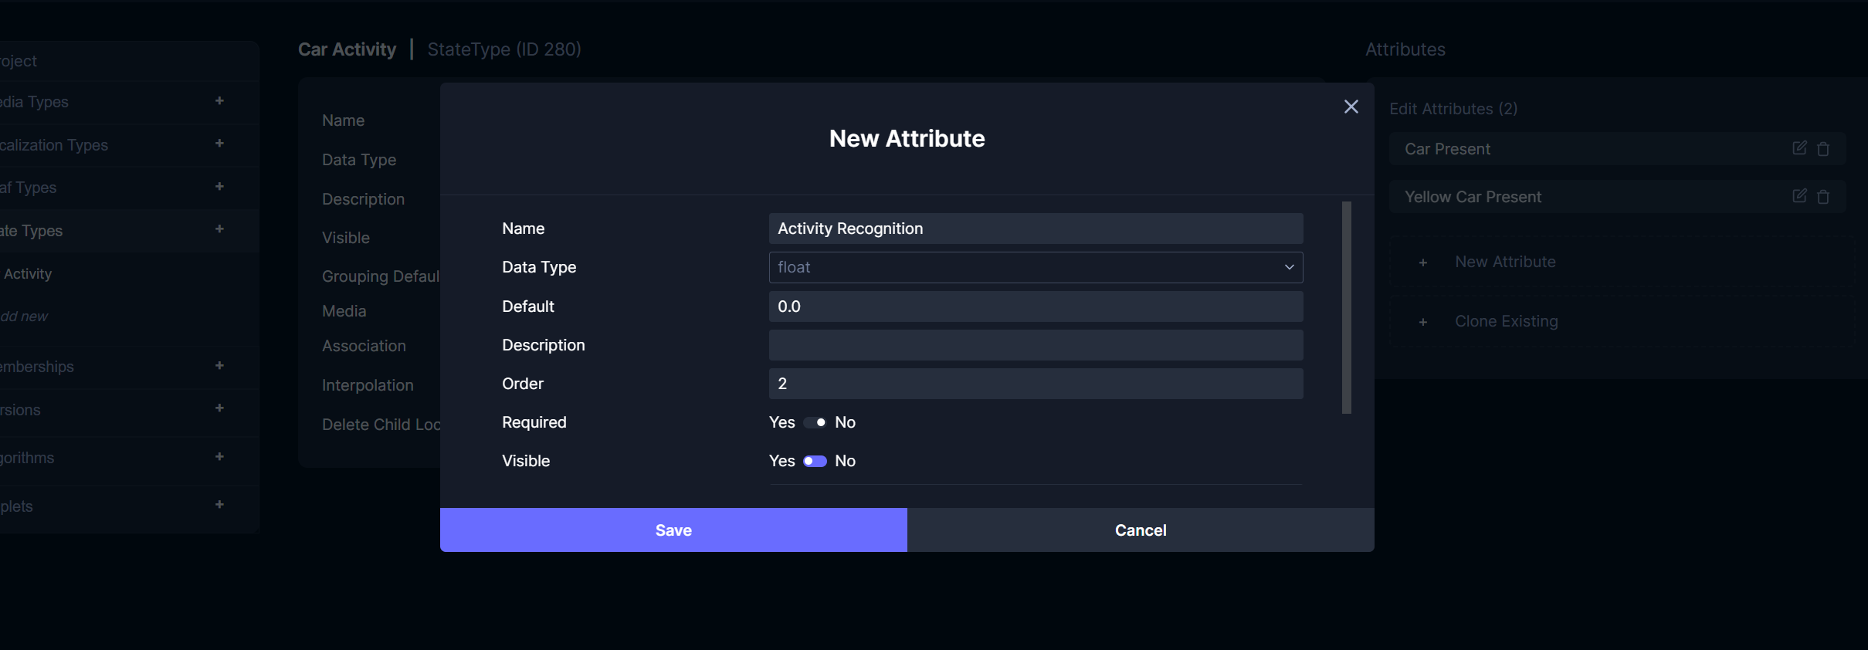1868x650 pixels.
Task: Close the New Attribute dialog
Action: (x=1351, y=107)
